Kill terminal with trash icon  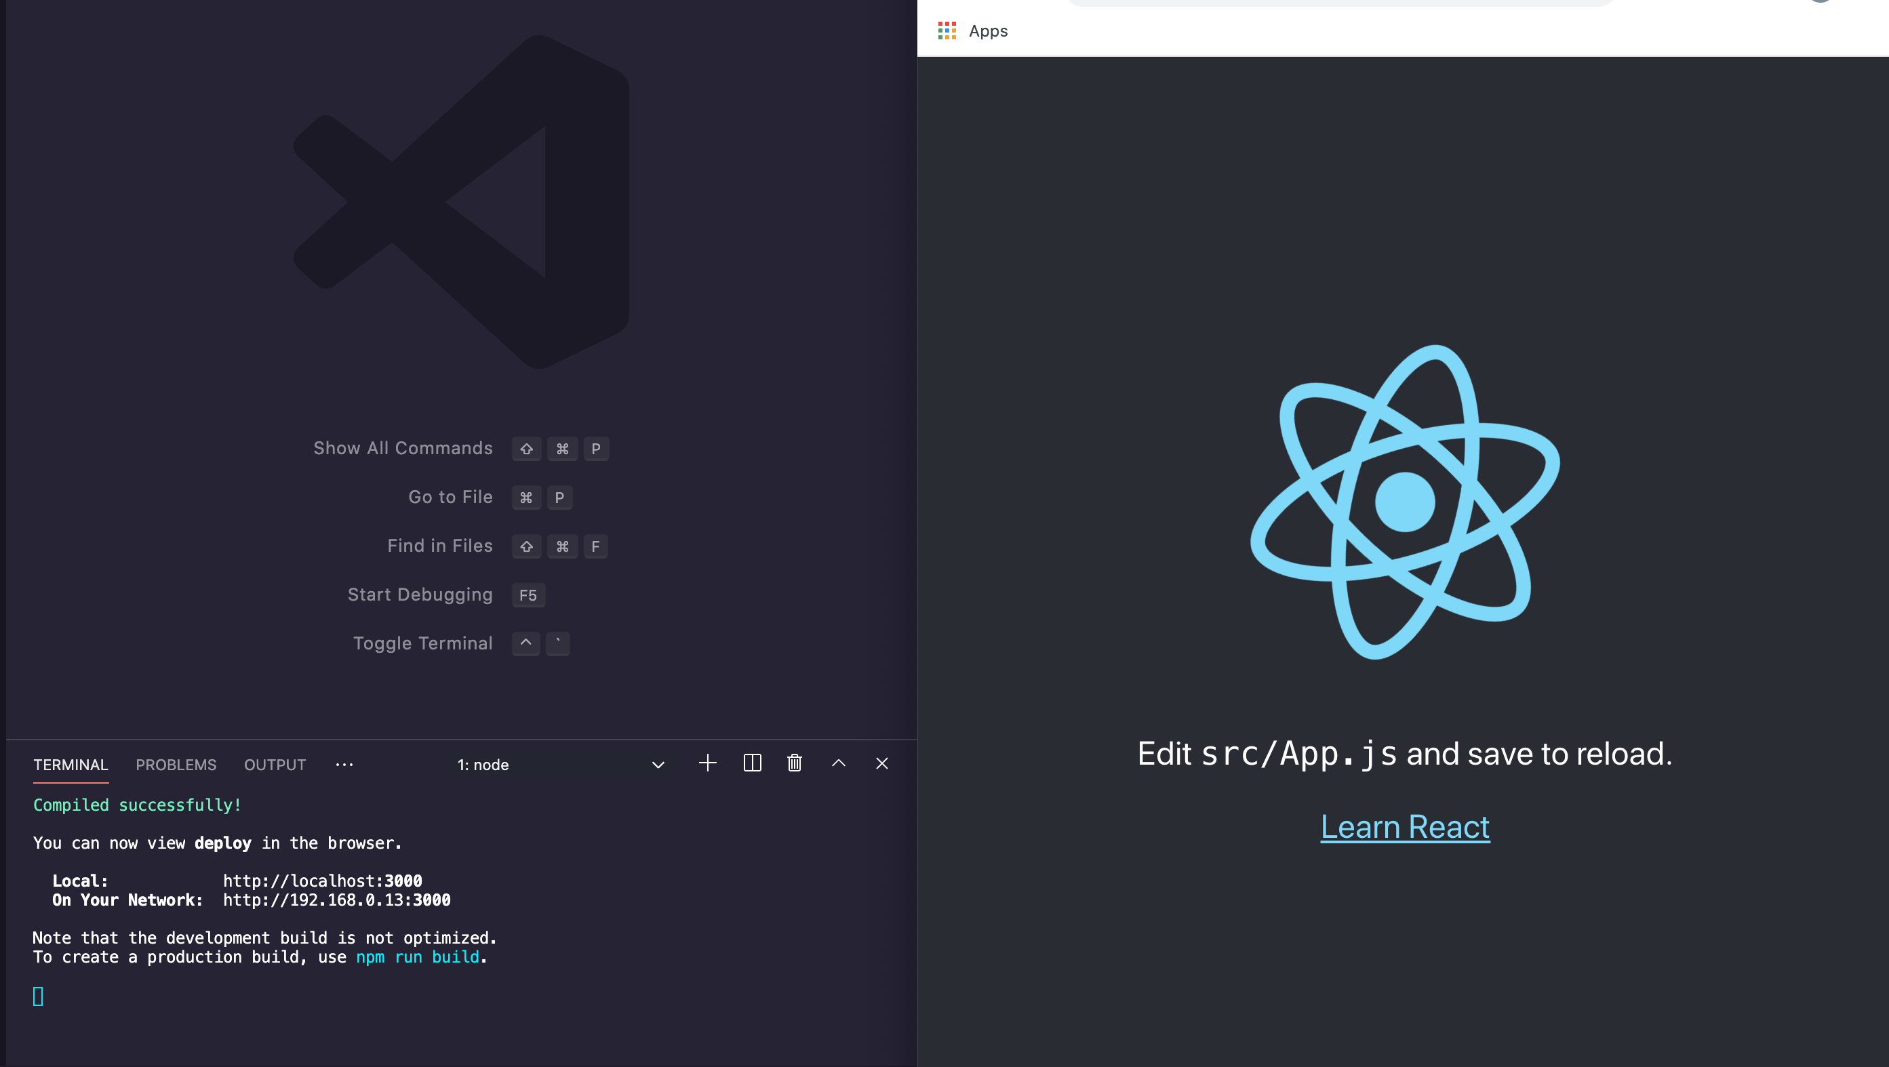[794, 763]
